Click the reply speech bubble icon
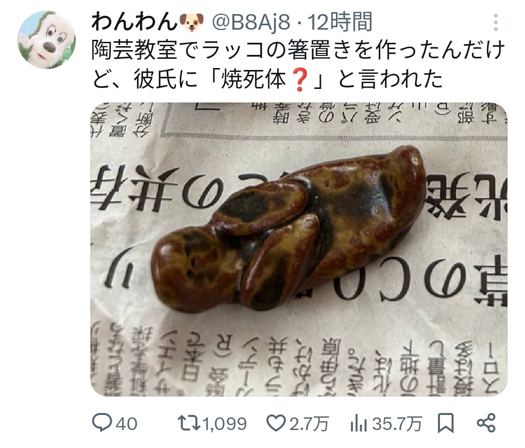The height and width of the screenshot is (448, 525). (x=102, y=423)
